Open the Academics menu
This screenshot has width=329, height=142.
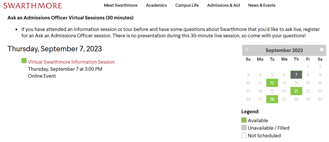pos(157,5)
